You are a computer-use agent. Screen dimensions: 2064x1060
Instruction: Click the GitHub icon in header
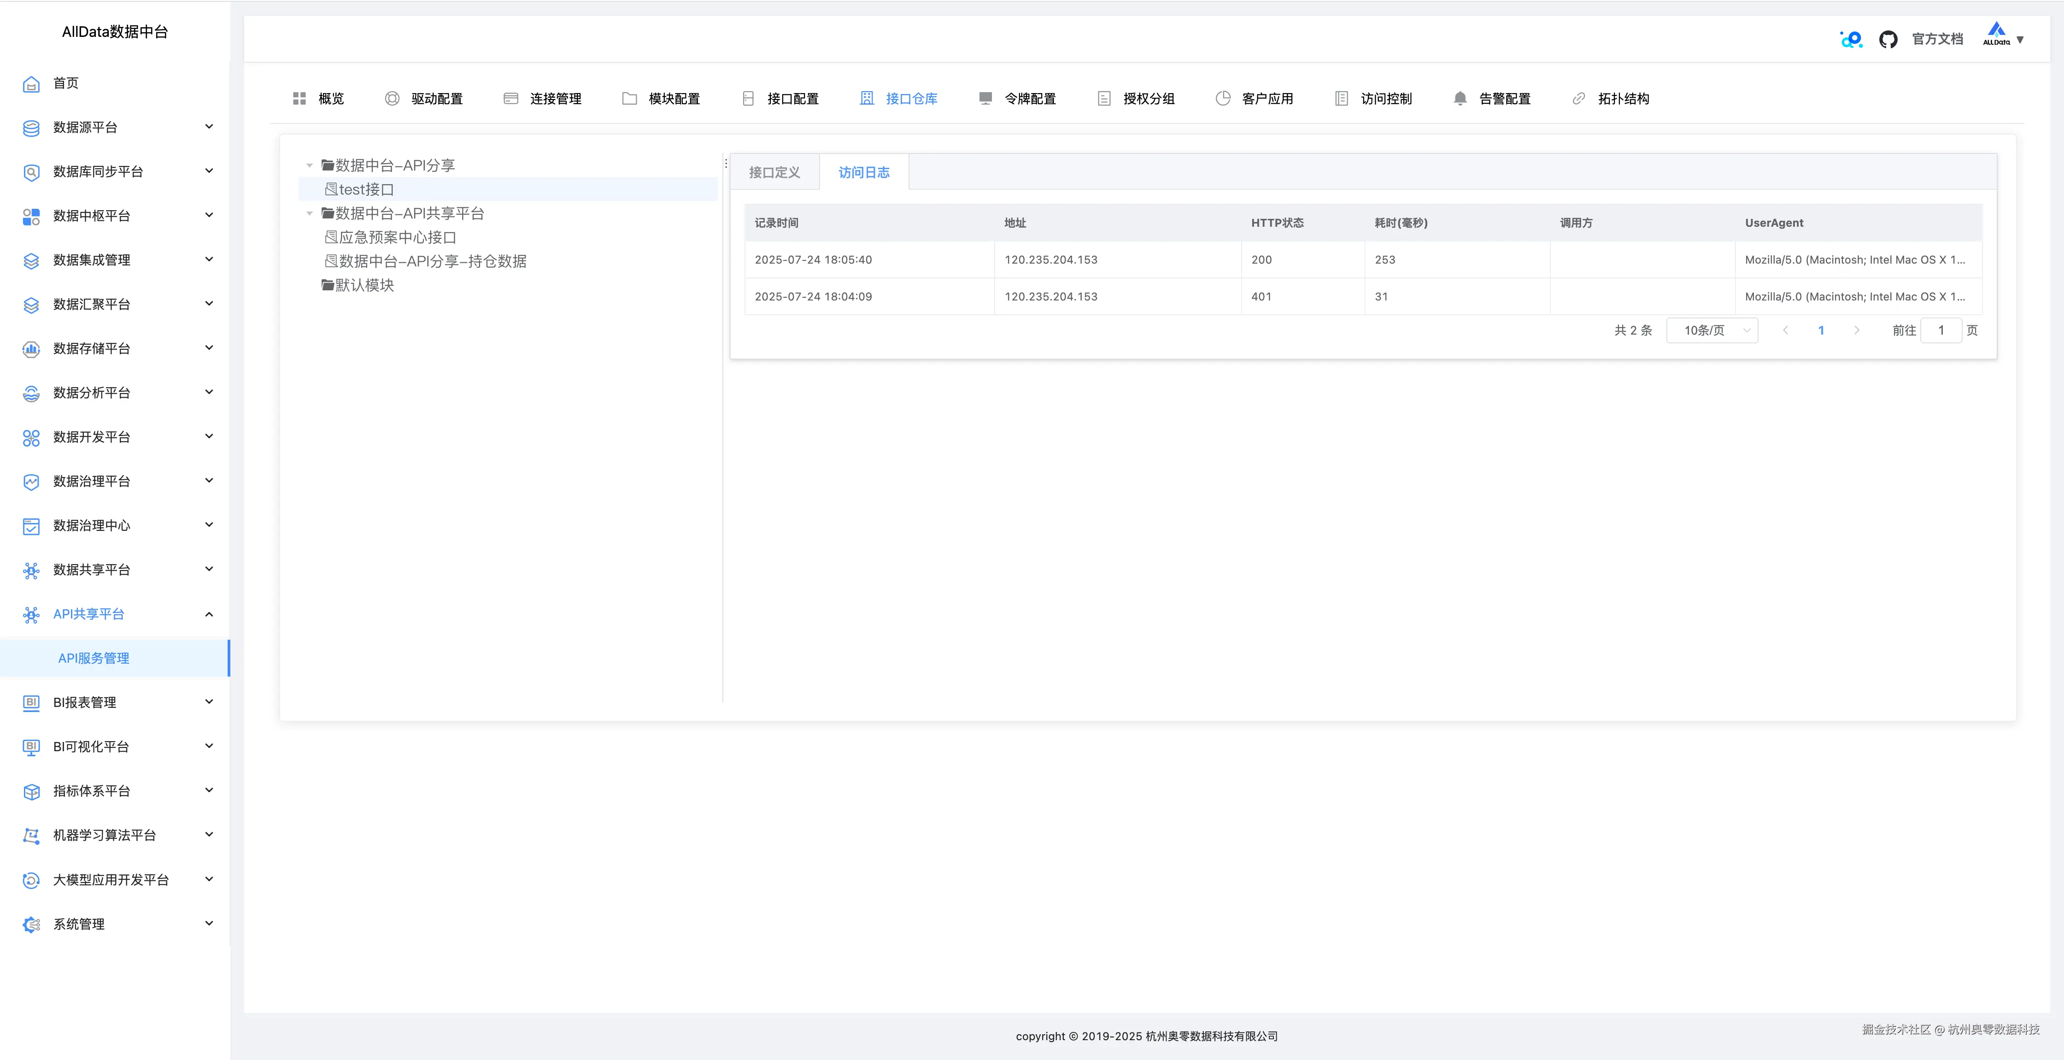pyautogui.click(x=1888, y=39)
